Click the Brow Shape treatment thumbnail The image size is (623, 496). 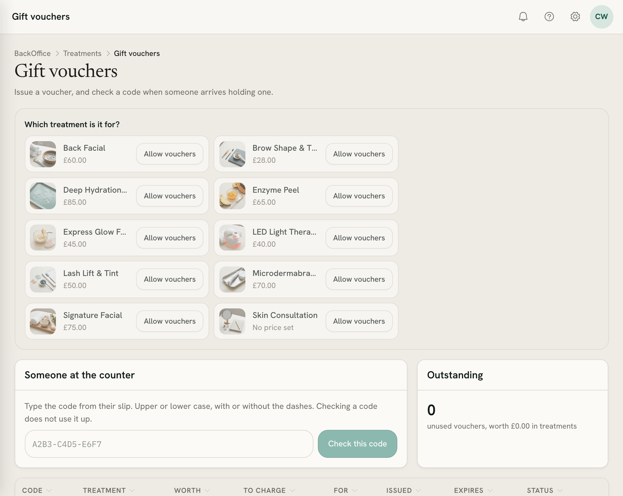[232, 154]
